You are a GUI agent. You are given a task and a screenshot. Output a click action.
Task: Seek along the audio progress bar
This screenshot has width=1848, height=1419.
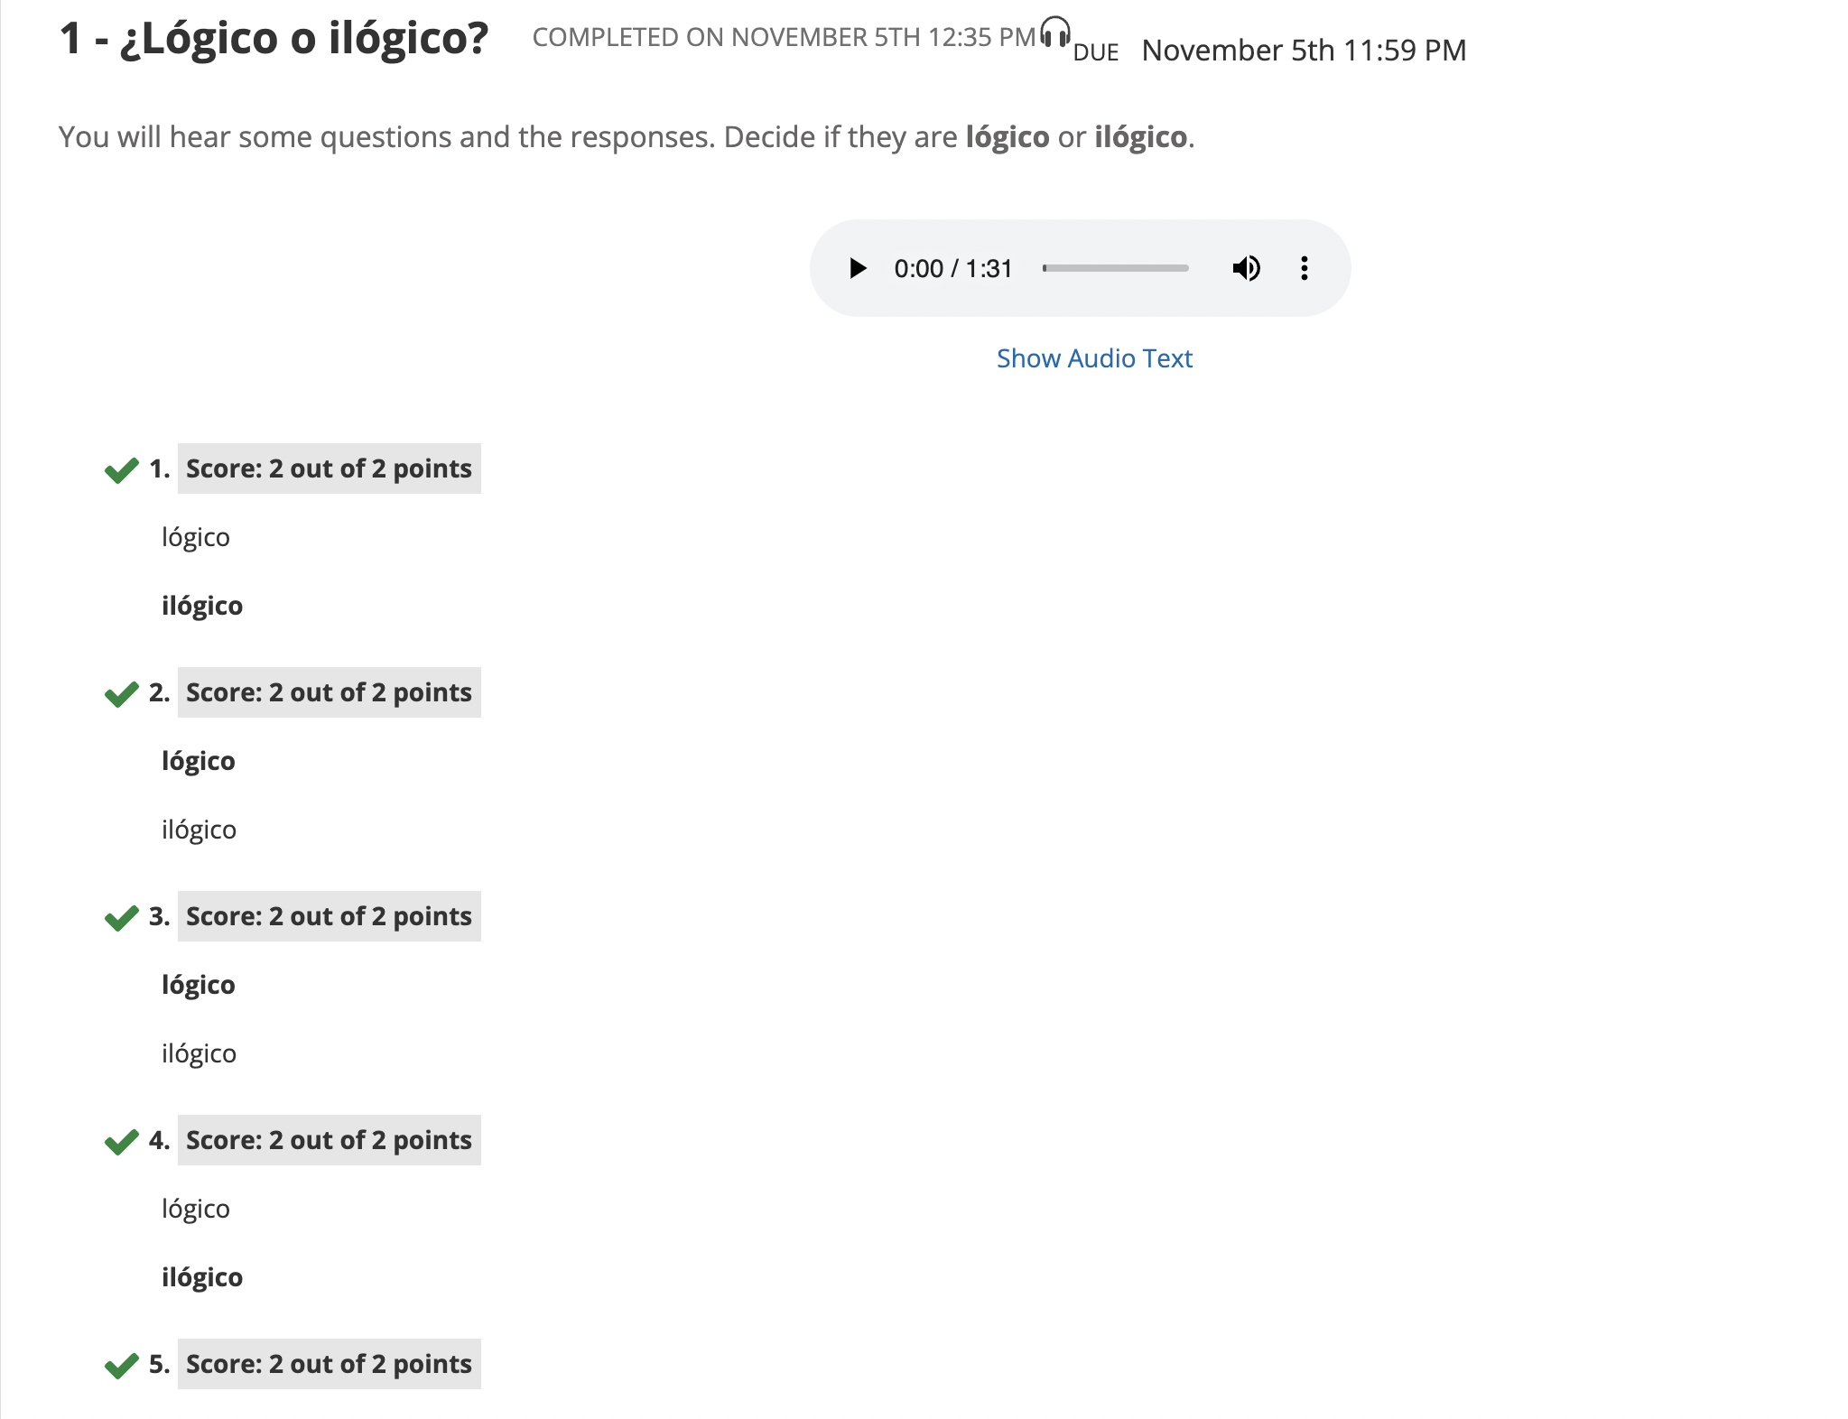1116,268
